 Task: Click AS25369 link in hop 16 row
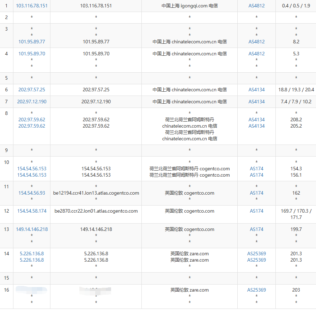[256, 290]
